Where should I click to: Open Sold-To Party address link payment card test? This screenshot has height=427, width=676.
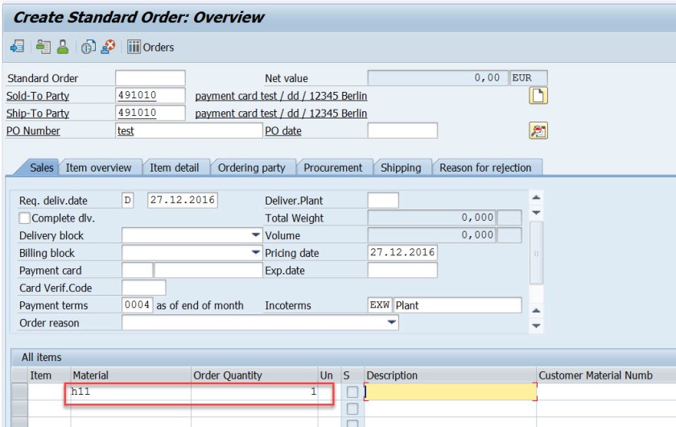281,96
